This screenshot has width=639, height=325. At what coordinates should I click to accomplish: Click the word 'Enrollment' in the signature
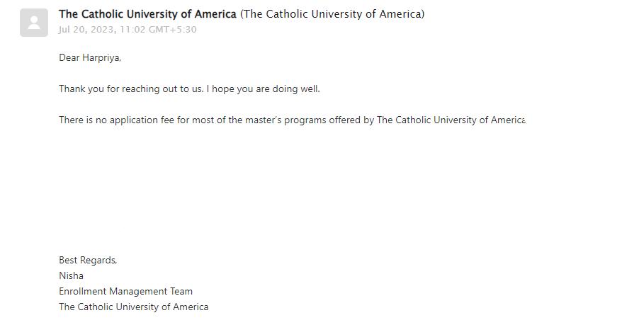[82, 292]
